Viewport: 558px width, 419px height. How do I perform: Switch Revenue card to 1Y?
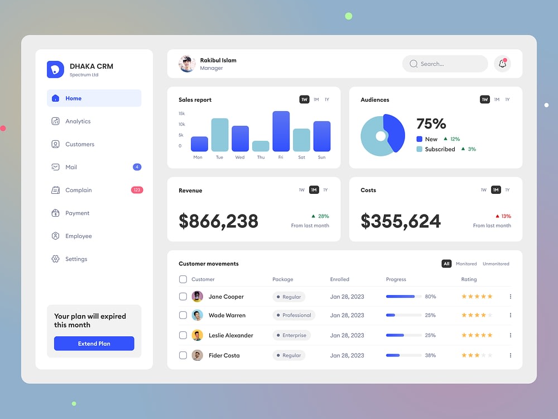325,190
